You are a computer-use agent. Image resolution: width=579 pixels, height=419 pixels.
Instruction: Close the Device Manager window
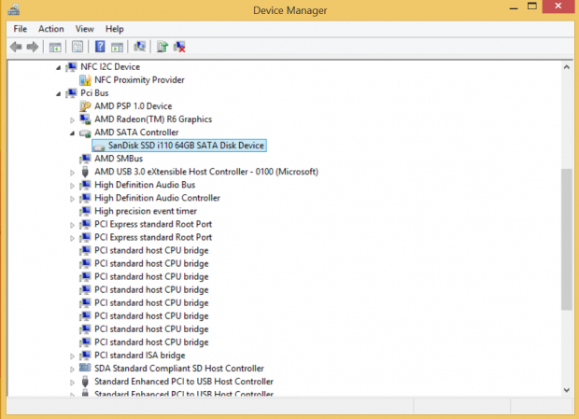558,7
